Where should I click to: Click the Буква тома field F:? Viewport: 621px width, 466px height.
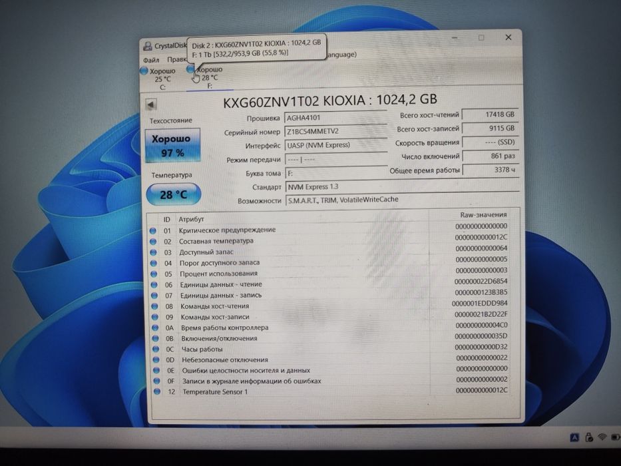coord(336,173)
